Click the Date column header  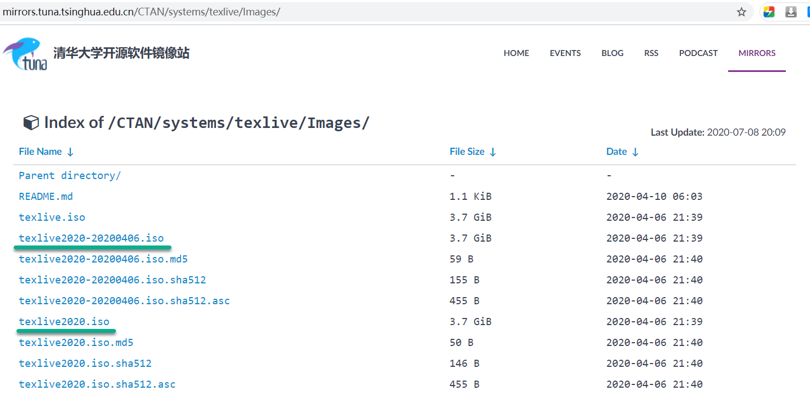click(x=617, y=152)
